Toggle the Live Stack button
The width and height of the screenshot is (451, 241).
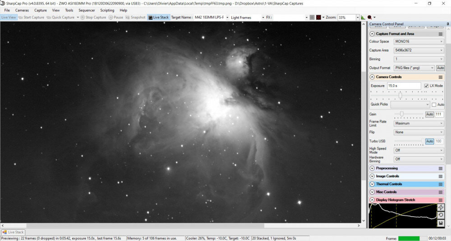tap(158, 18)
